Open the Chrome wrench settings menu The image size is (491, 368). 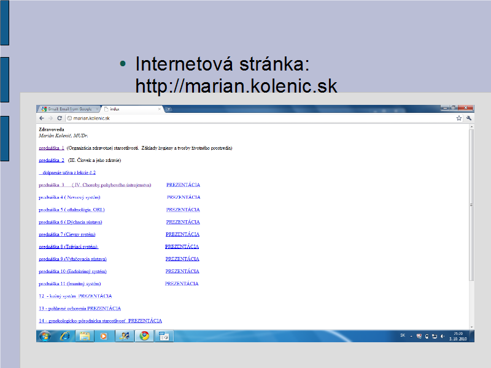(469, 118)
